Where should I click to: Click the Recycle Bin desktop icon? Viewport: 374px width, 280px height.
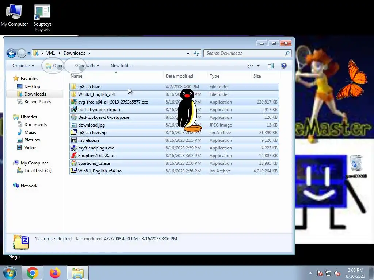point(356,166)
